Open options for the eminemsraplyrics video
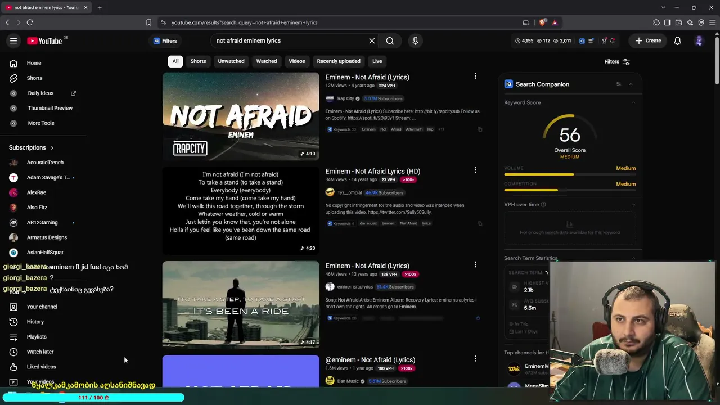This screenshot has width=720, height=405. [x=475, y=264]
